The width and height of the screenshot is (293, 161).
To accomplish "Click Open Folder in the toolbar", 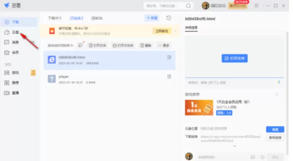I will 123,45.
